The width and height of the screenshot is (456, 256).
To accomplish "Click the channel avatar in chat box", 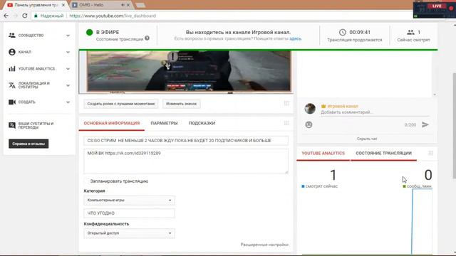I will [310, 109].
